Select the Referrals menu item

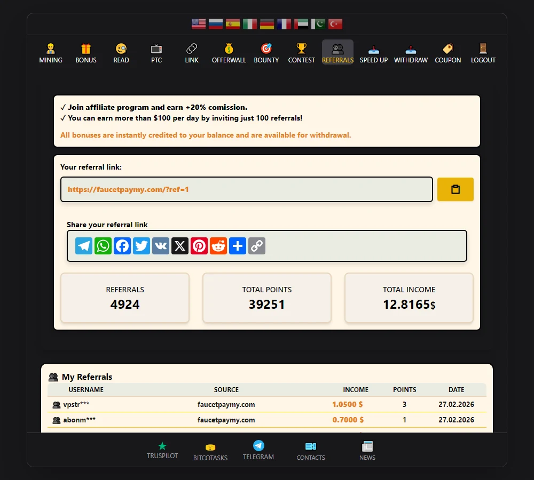tap(338, 52)
